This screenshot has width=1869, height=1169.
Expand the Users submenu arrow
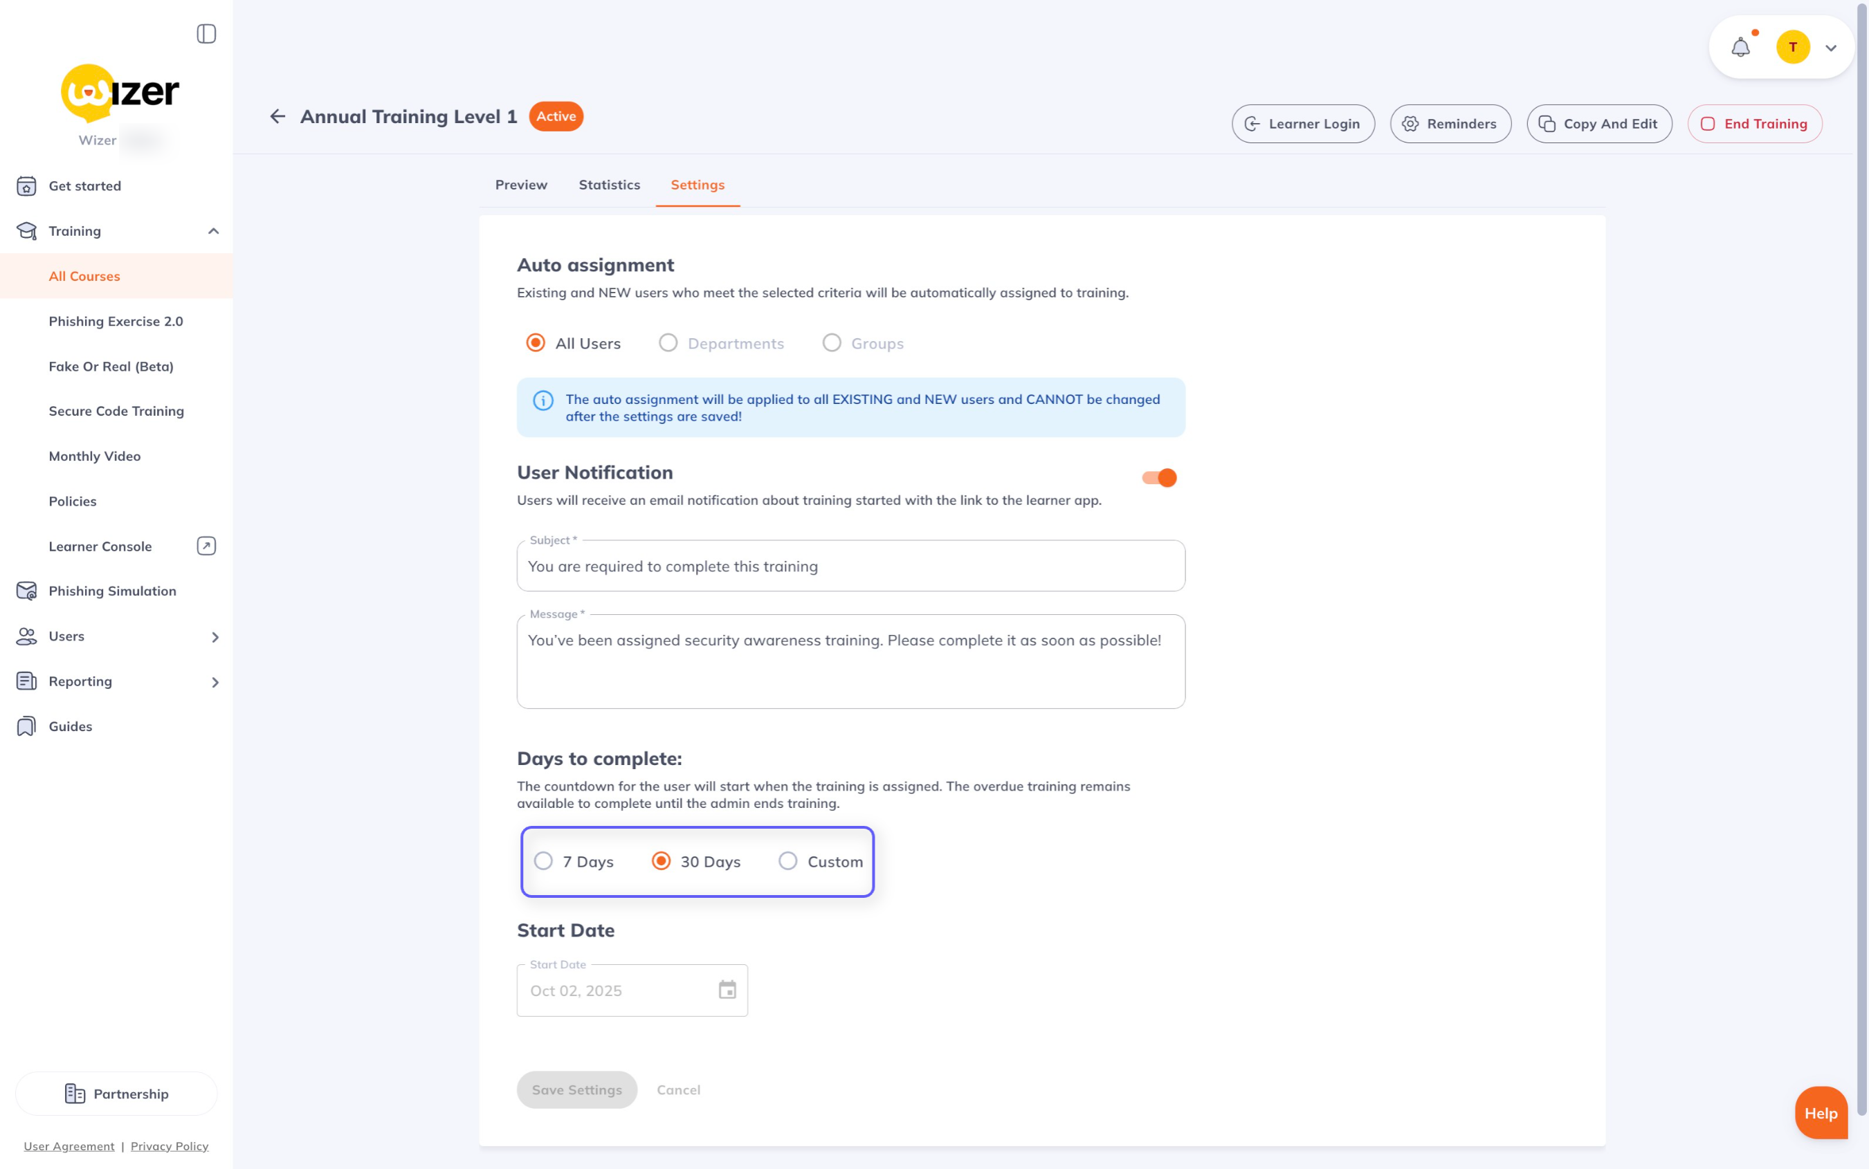pos(215,637)
